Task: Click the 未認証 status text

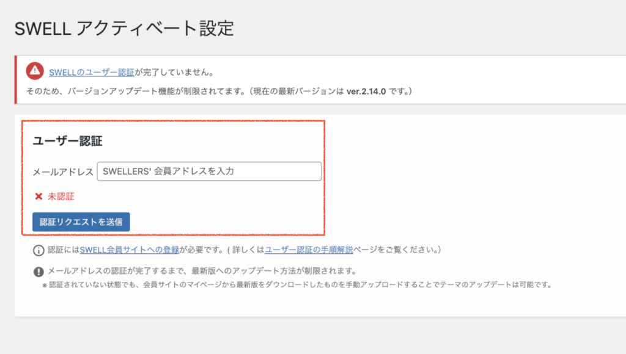Action: (x=61, y=197)
